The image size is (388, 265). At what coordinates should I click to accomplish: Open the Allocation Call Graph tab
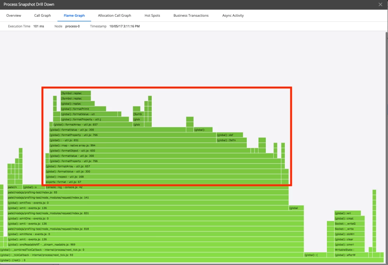pos(114,16)
